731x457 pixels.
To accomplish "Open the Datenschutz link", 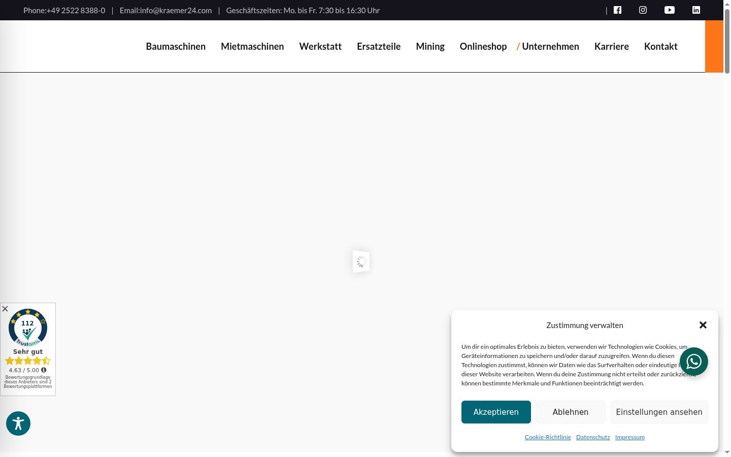I will [x=593, y=437].
